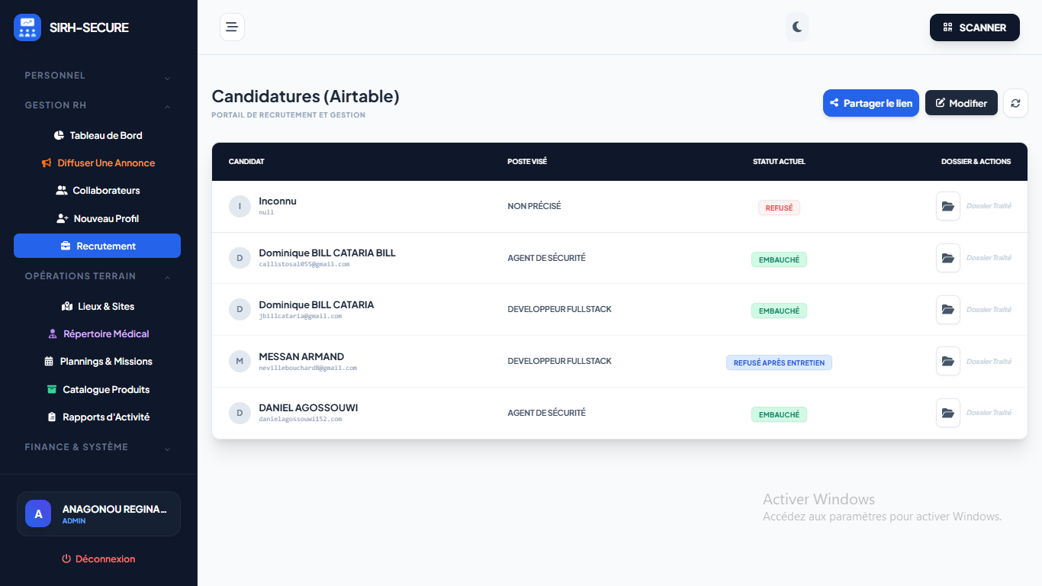Toggle the sidebar with the hamburger icon
1042x586 pixels.
232,27
